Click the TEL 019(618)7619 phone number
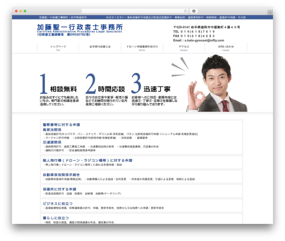 (x=194, y=32)
